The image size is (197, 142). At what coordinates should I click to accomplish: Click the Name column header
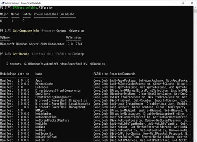[x=39, y=74]
